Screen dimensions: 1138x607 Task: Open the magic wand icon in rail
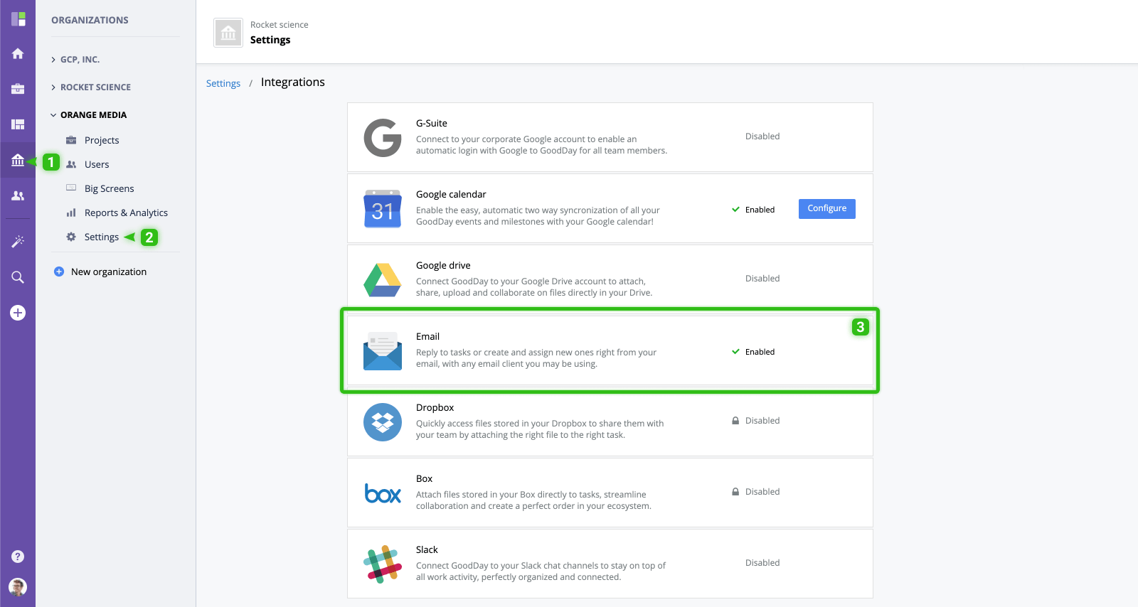18,242
